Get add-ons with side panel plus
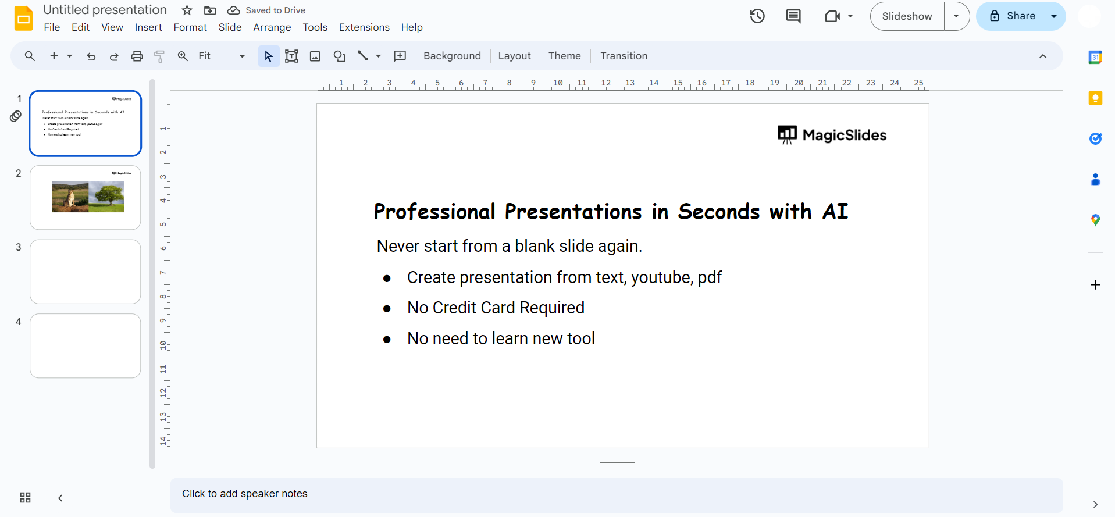Image resolution: width=1115 pixels, height=517 pixels. click(x=1095, y=284)
